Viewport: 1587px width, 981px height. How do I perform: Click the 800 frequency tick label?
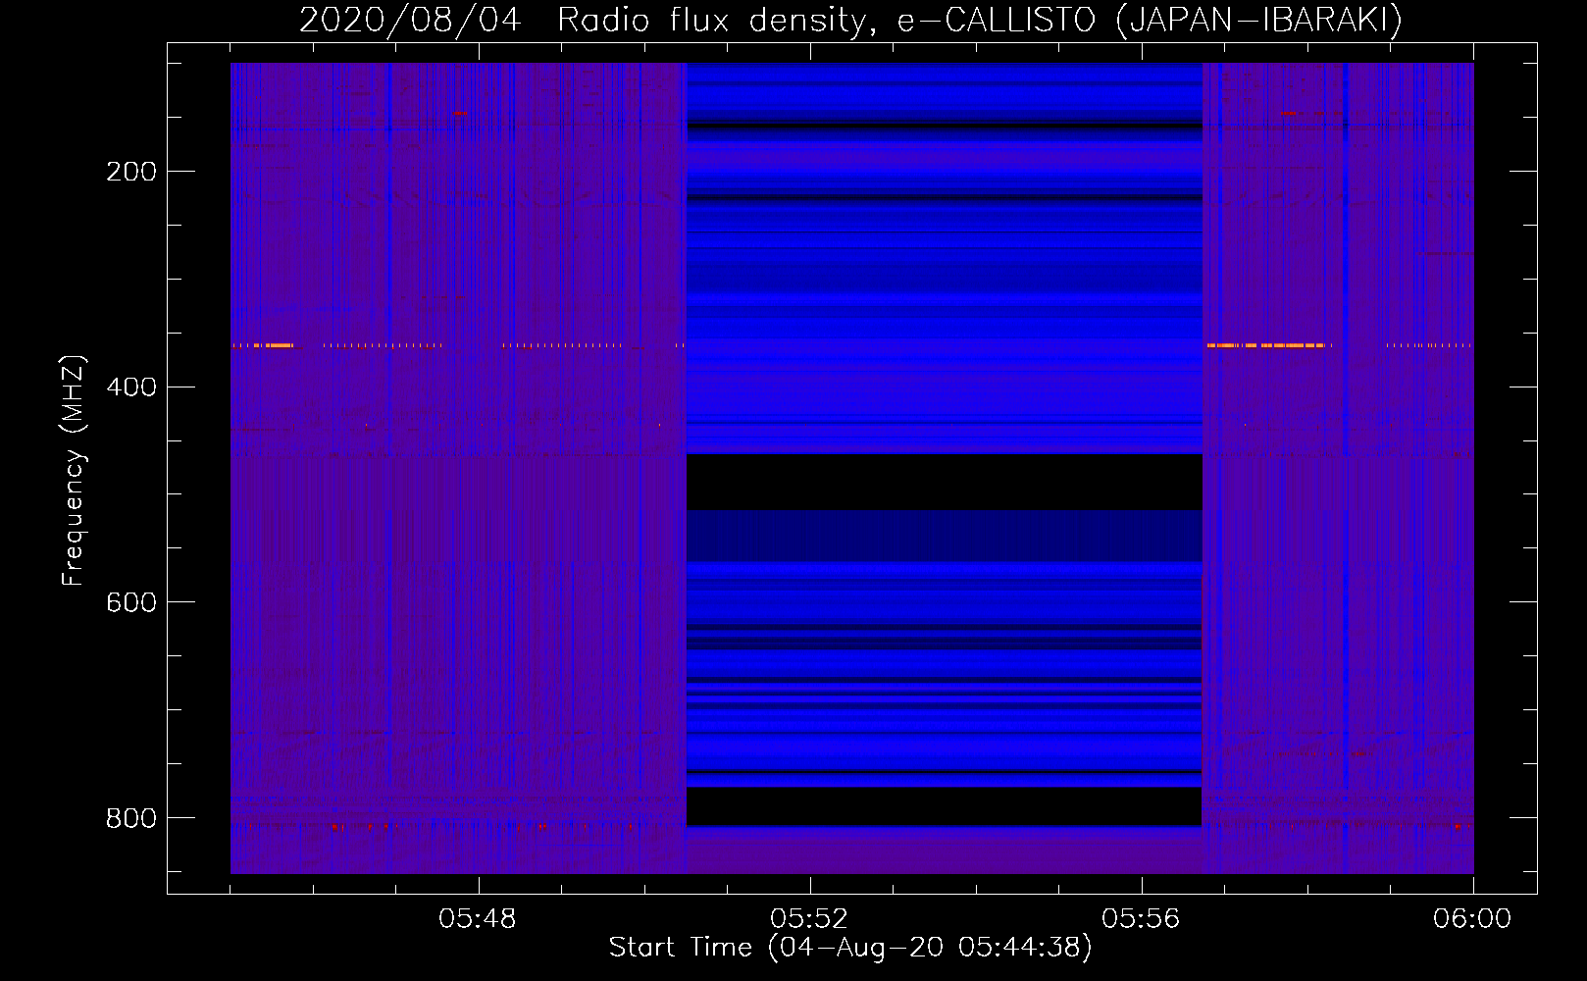(131, 818)
